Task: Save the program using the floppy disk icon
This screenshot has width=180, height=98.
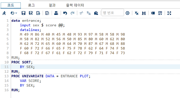Action: click(23, 13)
